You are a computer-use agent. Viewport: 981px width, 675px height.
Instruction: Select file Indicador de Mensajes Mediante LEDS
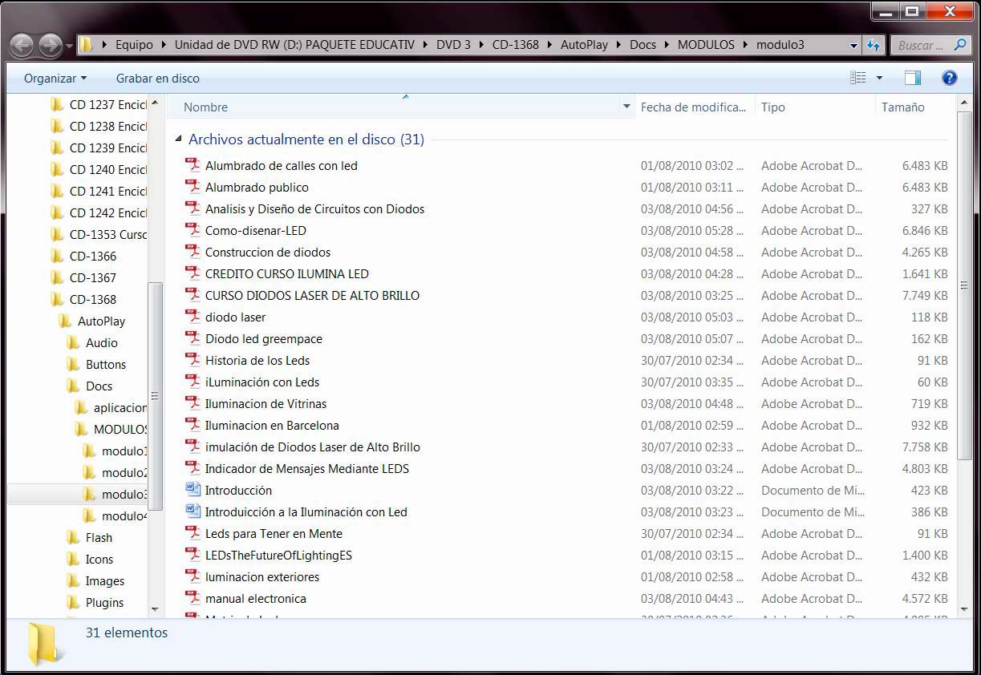click(307, 468)
